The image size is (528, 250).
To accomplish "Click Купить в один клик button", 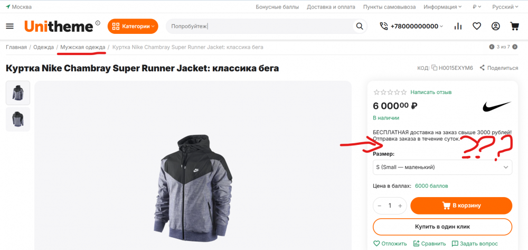I will 442,226.
